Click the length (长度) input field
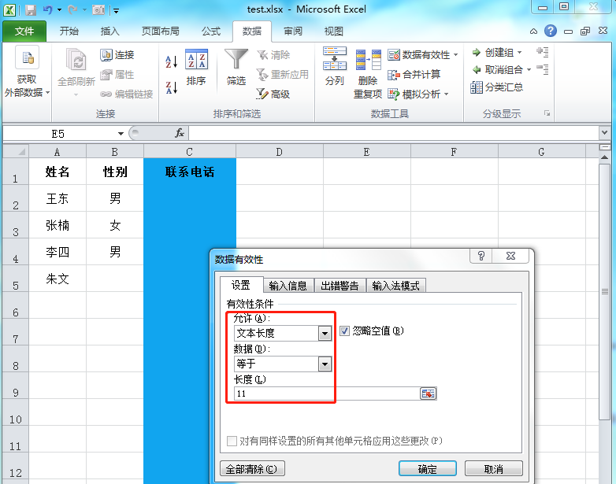 (327, 393)
